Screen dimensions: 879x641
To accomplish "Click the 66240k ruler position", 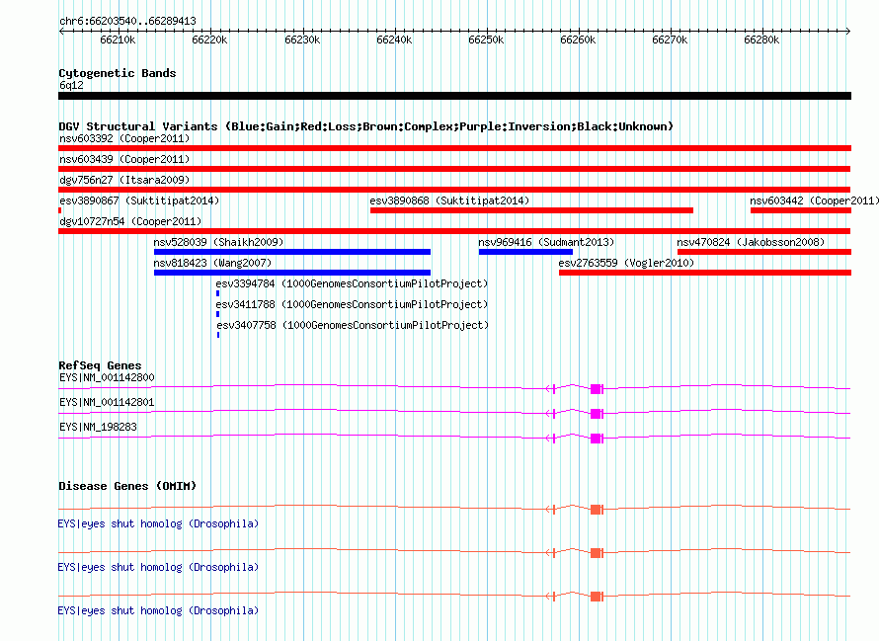I will click(x=394, y=40).
